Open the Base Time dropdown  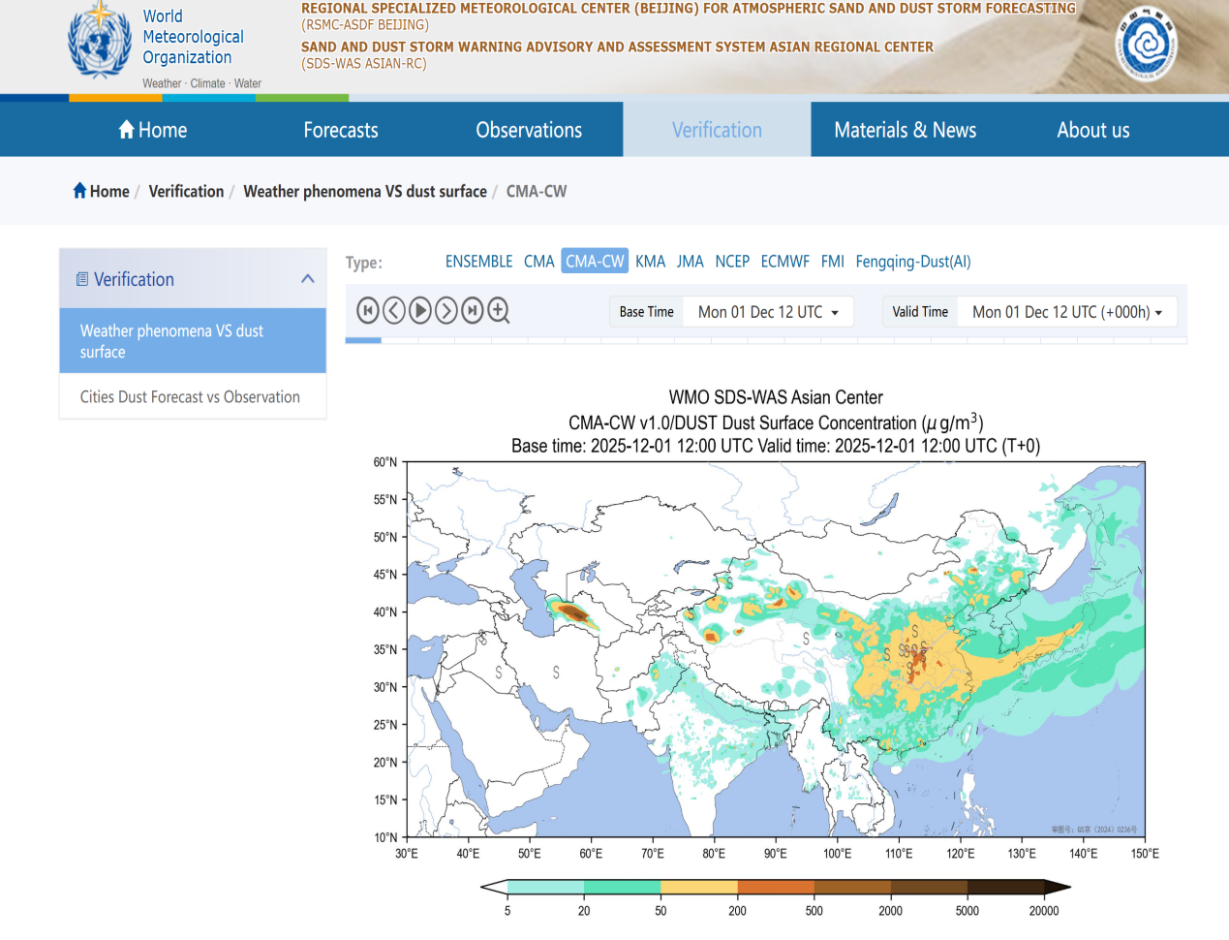[768, 312]
